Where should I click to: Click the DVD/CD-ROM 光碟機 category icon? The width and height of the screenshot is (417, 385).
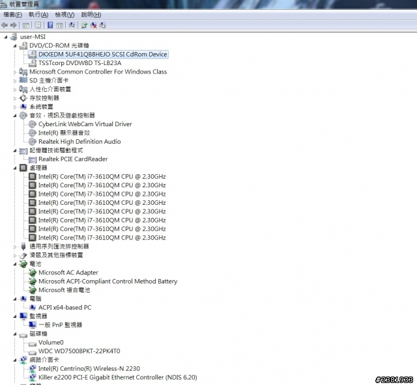[23, 46]
